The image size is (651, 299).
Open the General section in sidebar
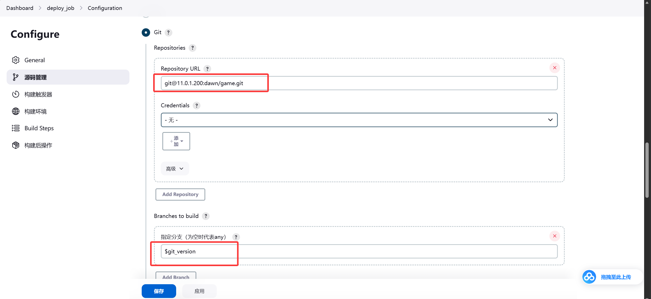(x=68, y=60)
